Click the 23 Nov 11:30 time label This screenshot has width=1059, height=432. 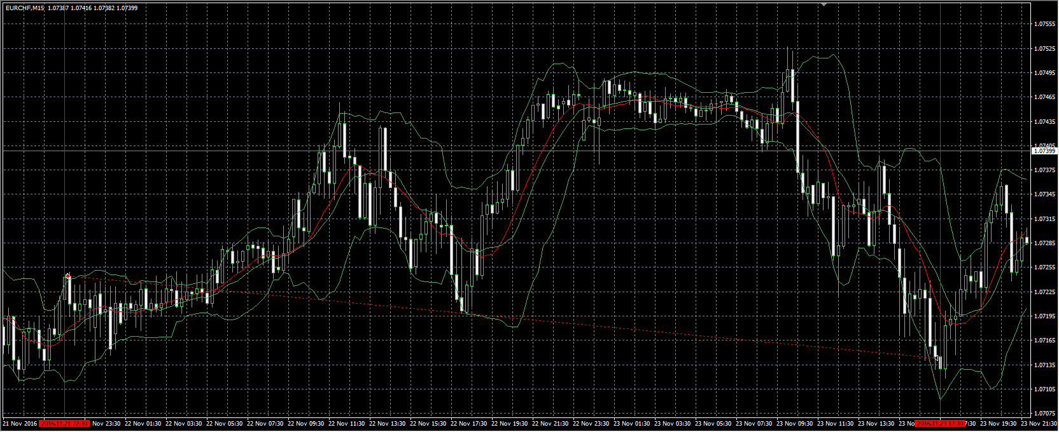836,423
